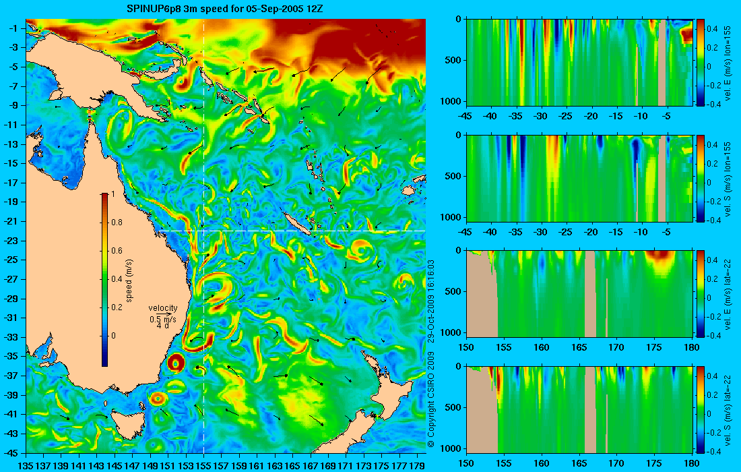
Task: Open the vel. S lon=155 section panel
Action: [579, 178]
